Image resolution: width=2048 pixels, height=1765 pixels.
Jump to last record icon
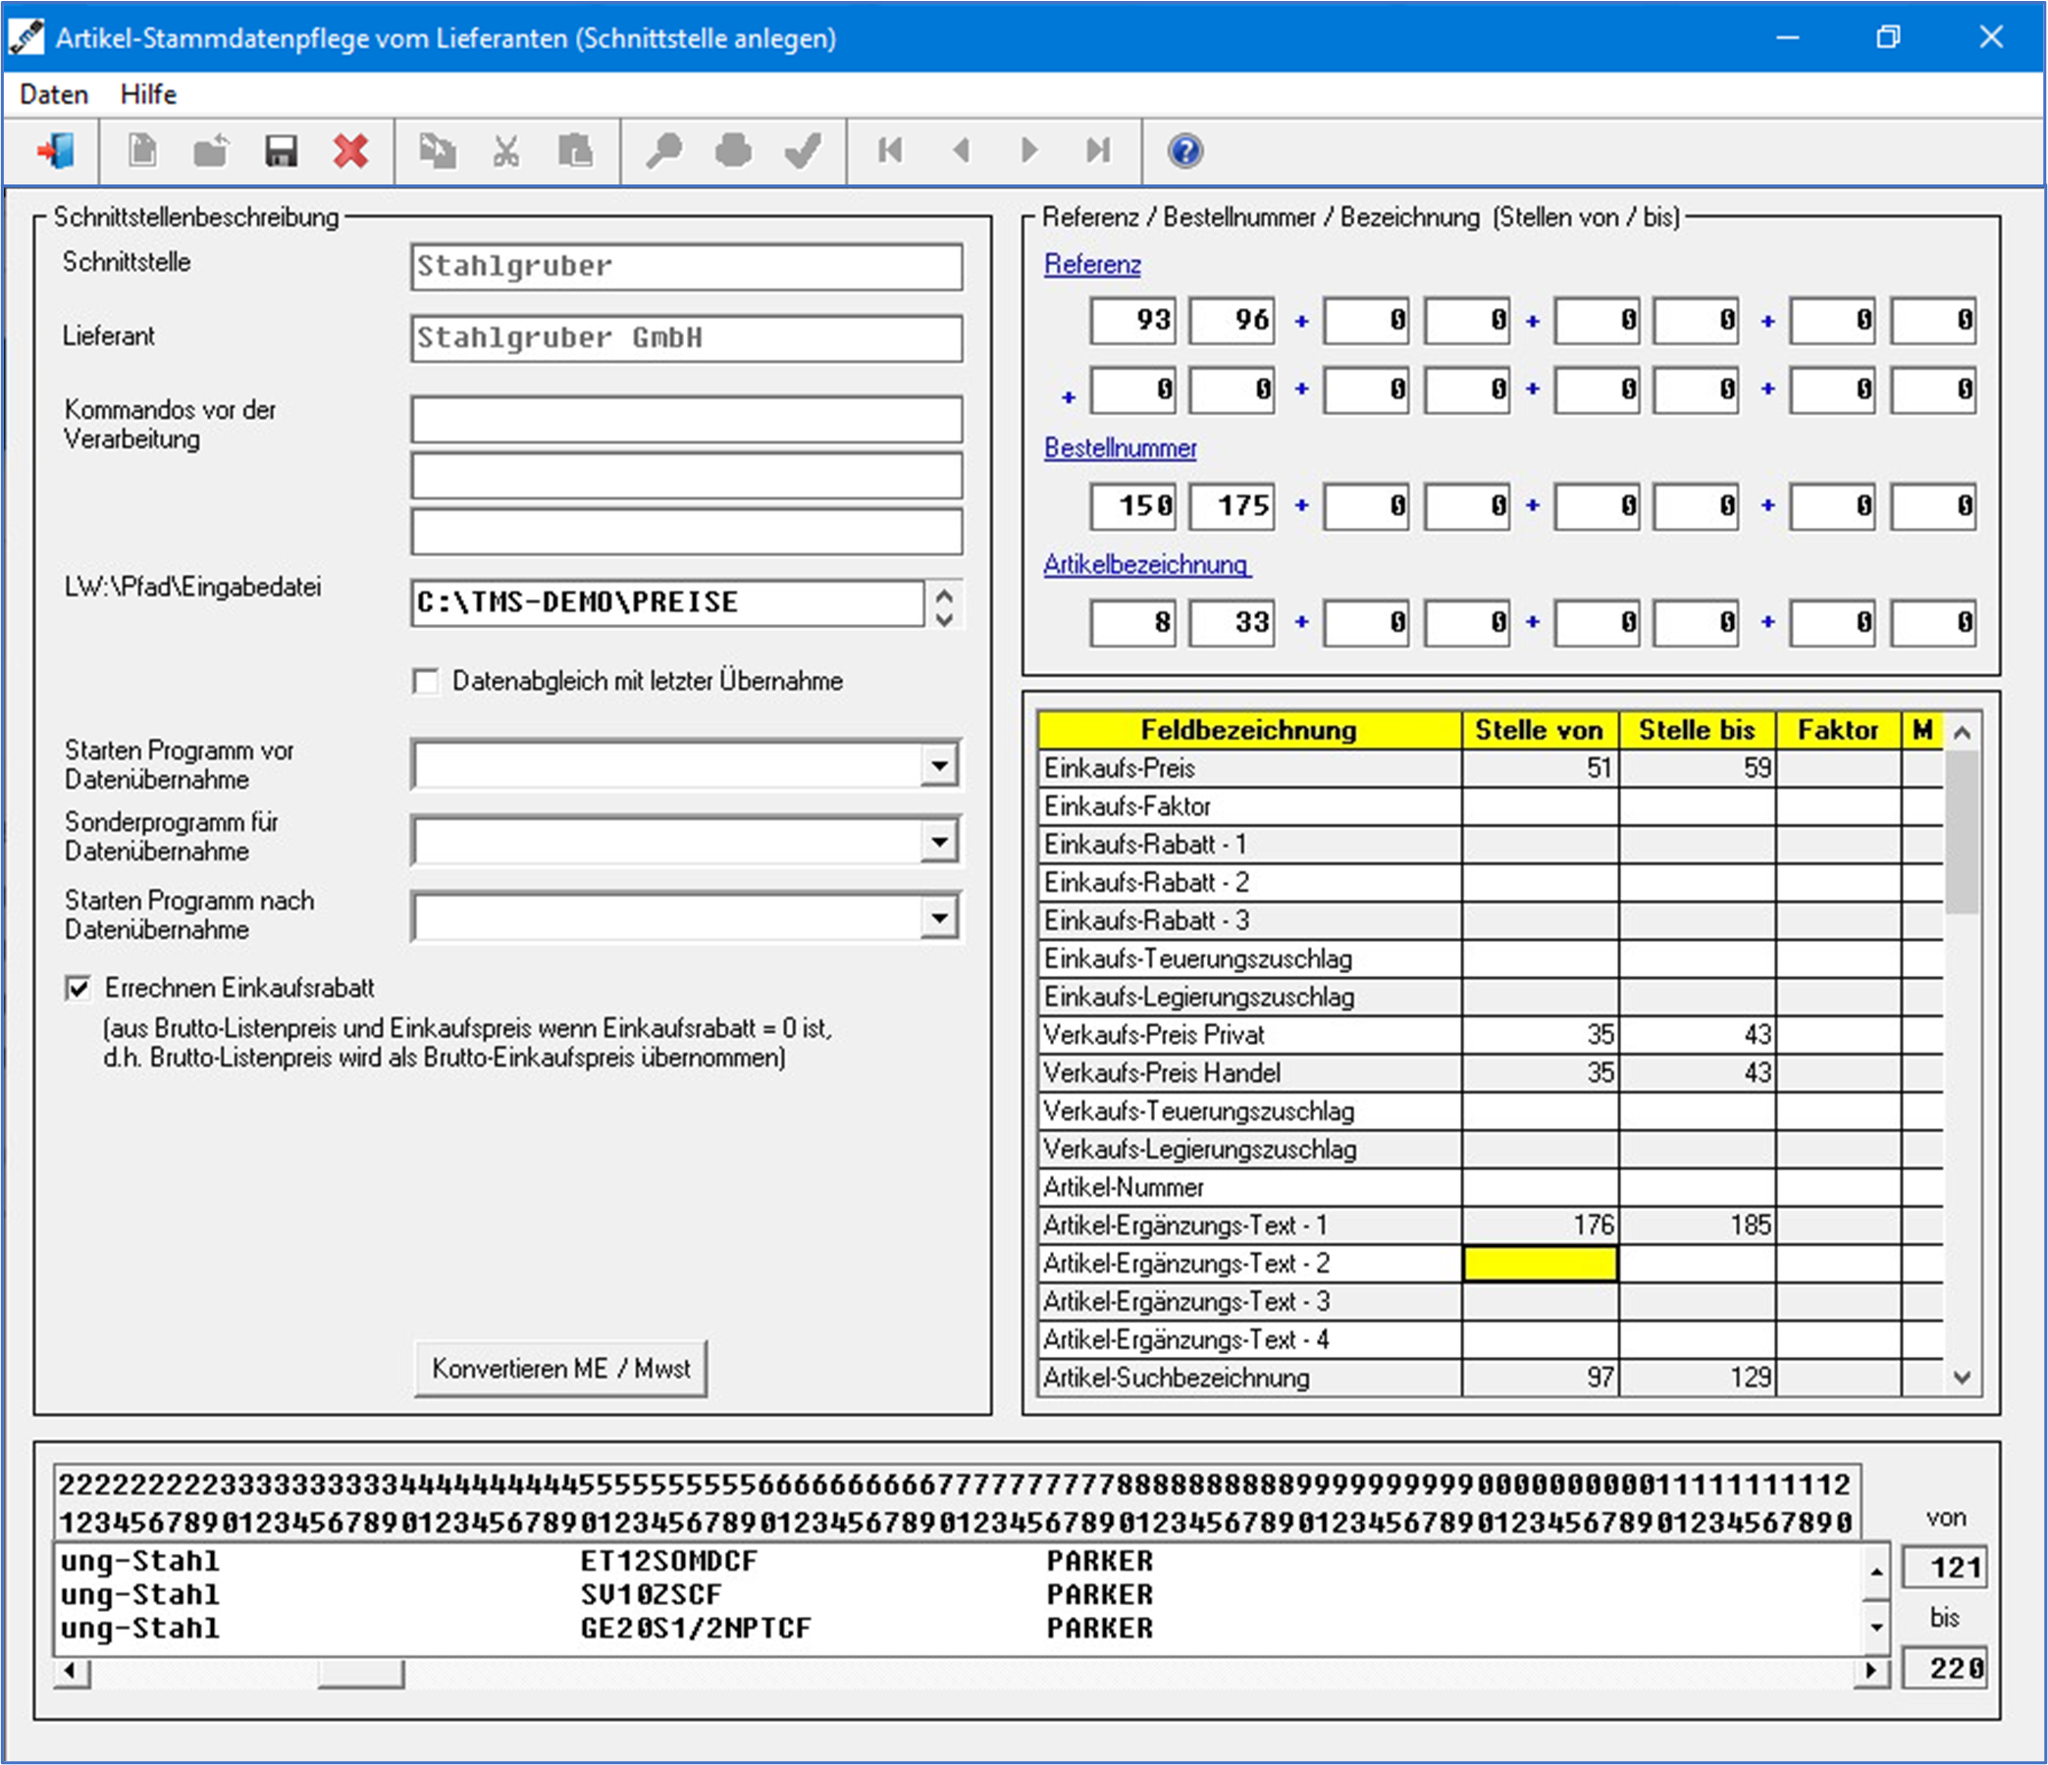1098,150
